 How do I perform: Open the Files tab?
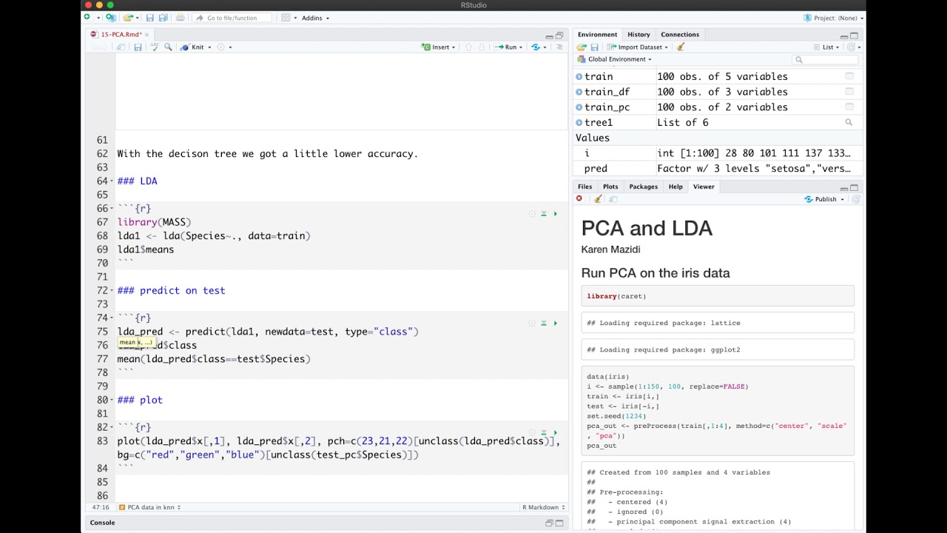584,187
